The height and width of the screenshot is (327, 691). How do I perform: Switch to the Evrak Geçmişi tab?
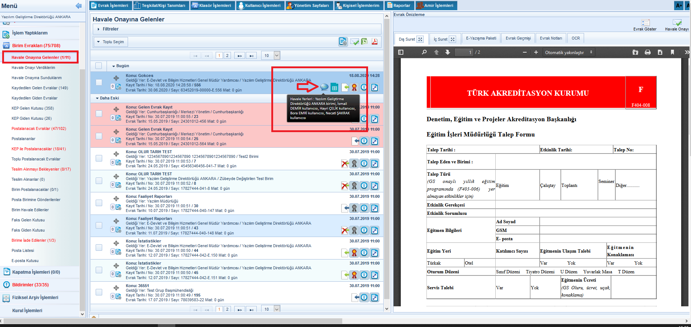click(518, 38)
